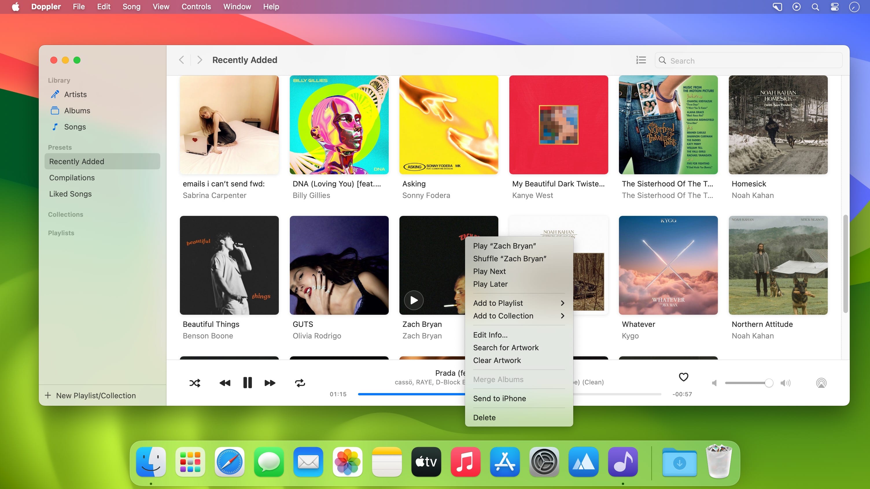Open the Apple menu
870x489 pixels.
point(16,7)
